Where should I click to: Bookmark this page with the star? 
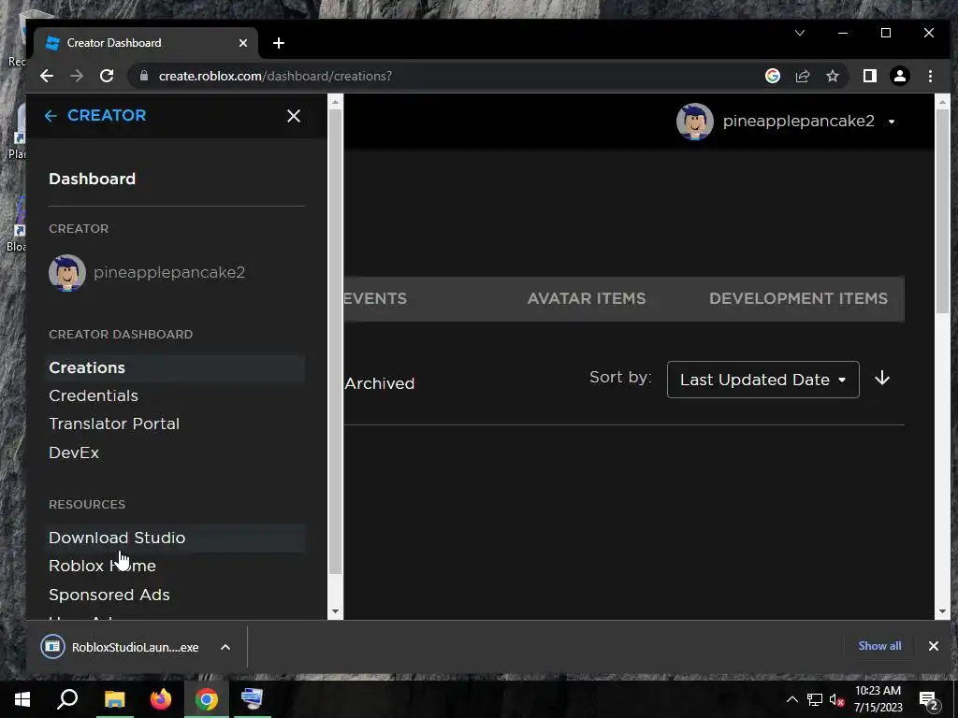point(832,76)
